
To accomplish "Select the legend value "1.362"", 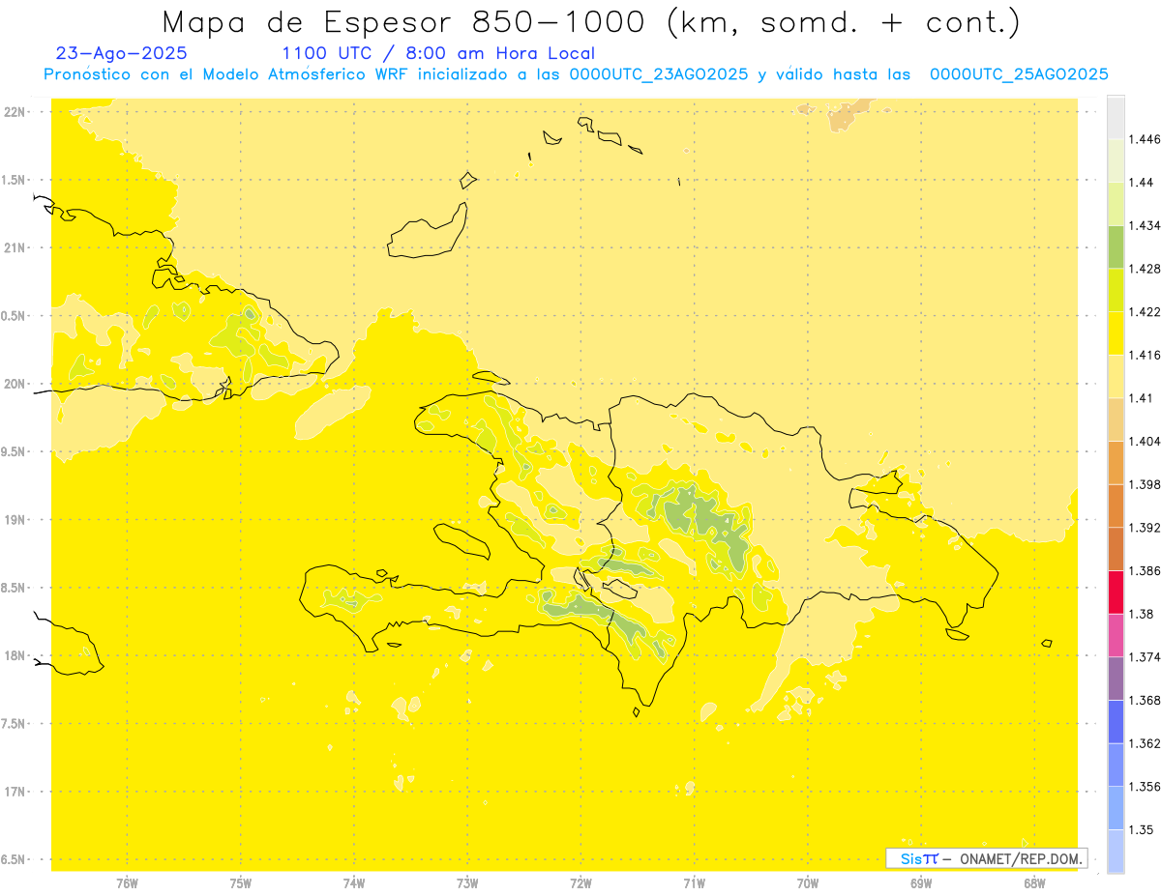I will point(1145,744).
